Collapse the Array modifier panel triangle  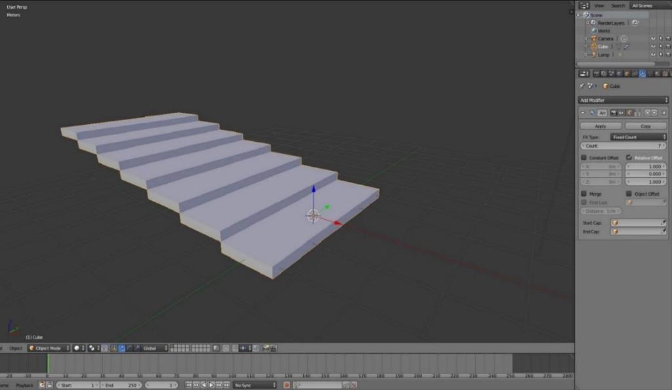583,113
